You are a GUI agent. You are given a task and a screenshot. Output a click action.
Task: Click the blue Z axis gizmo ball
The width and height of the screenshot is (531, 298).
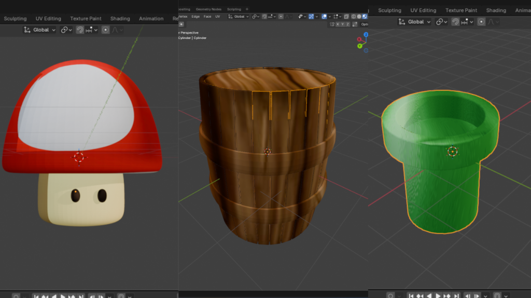[x=366, y=35]
